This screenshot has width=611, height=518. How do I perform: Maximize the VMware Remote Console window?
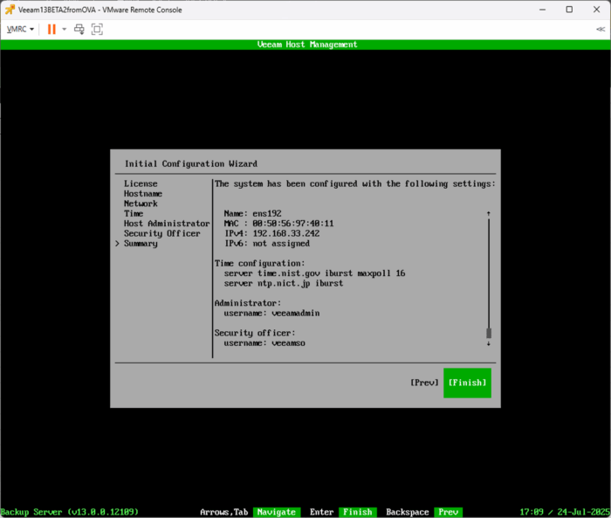[569, 10]
